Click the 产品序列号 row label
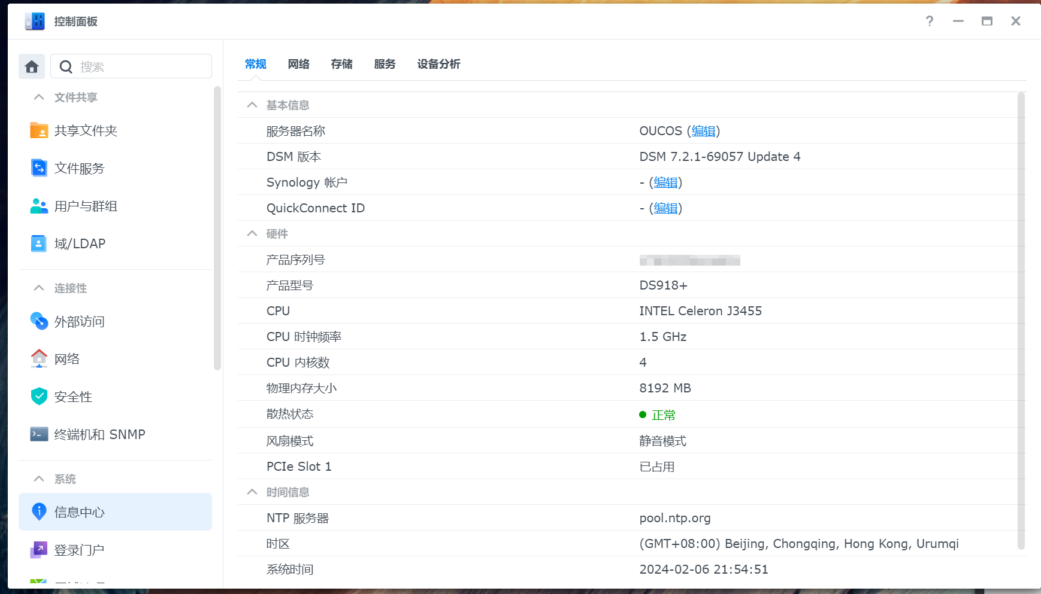Screen dimensions: 1041x594 [296, 260]
